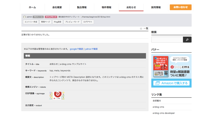This screenshot has height=116, width=213.
Task: Click the デバッグモード badge
Action: [x=51, y=17]
